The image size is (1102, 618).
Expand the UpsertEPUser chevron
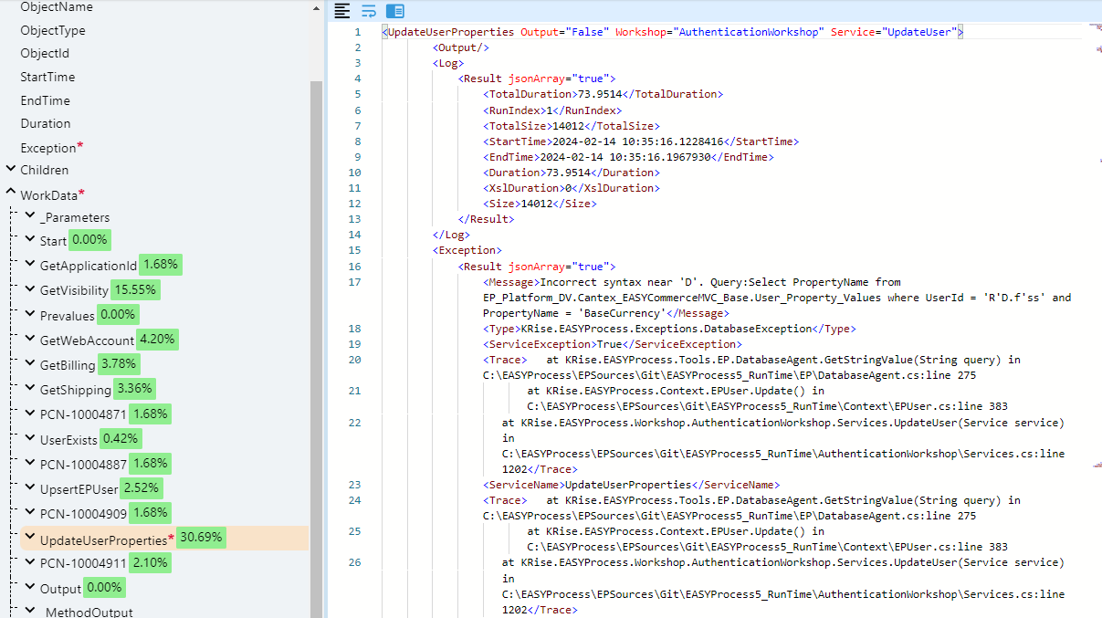click(30, 488)
